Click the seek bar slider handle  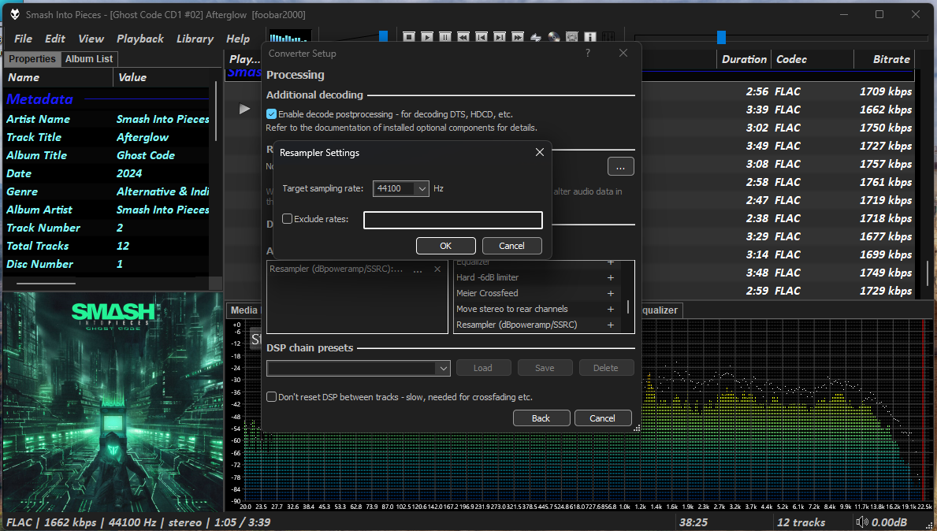721,37
